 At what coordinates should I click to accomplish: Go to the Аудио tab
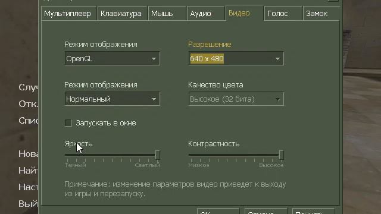205,14
